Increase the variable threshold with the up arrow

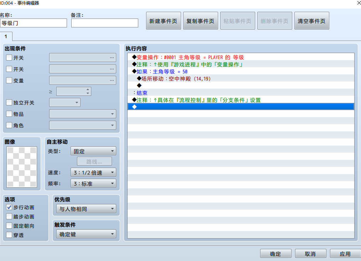[x=88, y=89]
